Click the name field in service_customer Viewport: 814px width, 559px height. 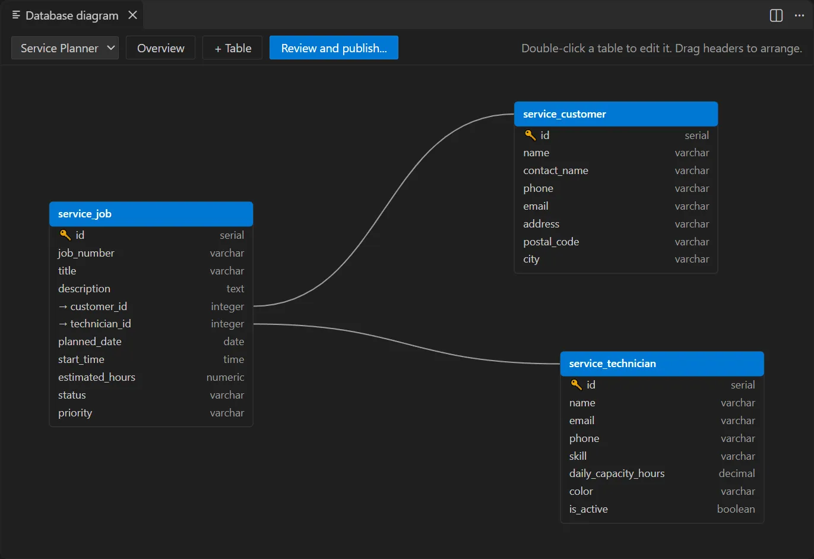point(616,153)
